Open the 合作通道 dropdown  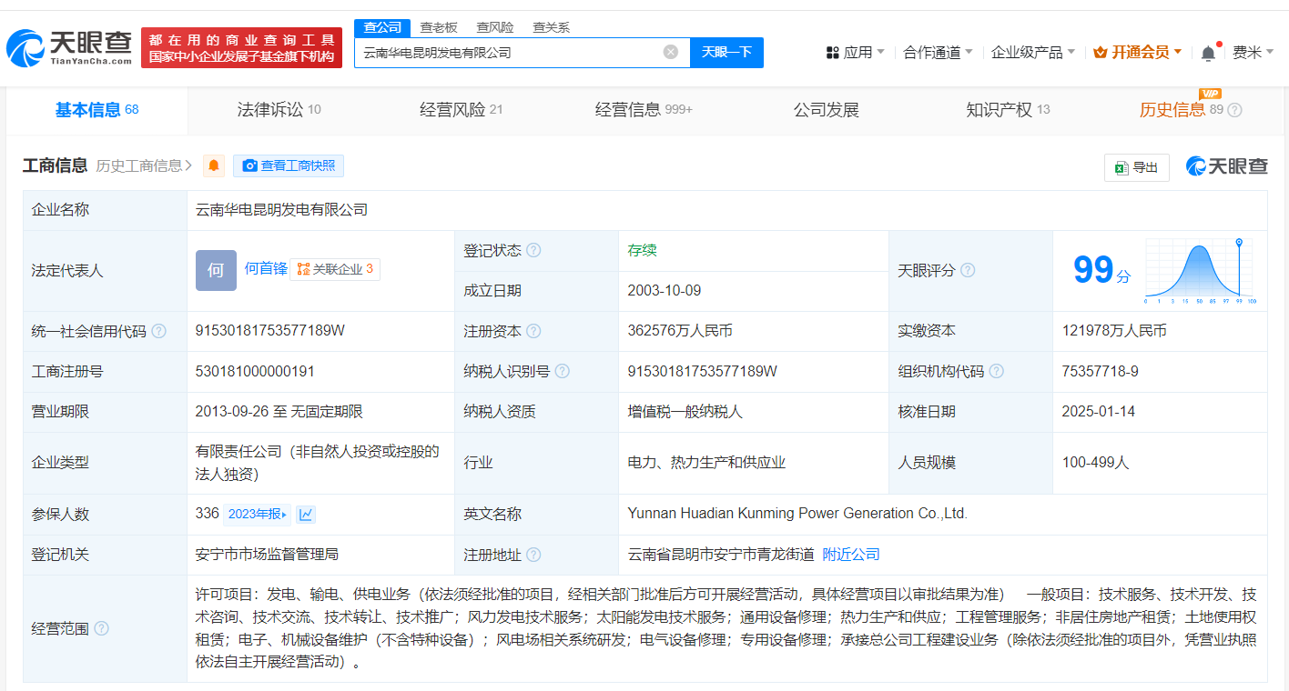[x=938, y=53]
